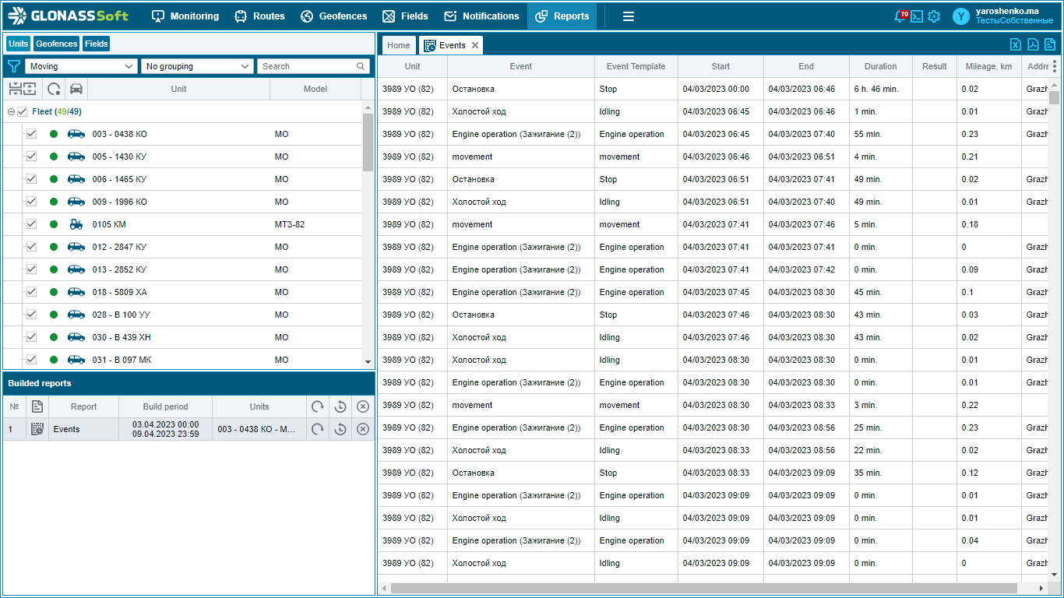Open the hamburger menu in top bar
This screenshot has width=1064, height=598.
pyautogui.click(x=629, y=16)
